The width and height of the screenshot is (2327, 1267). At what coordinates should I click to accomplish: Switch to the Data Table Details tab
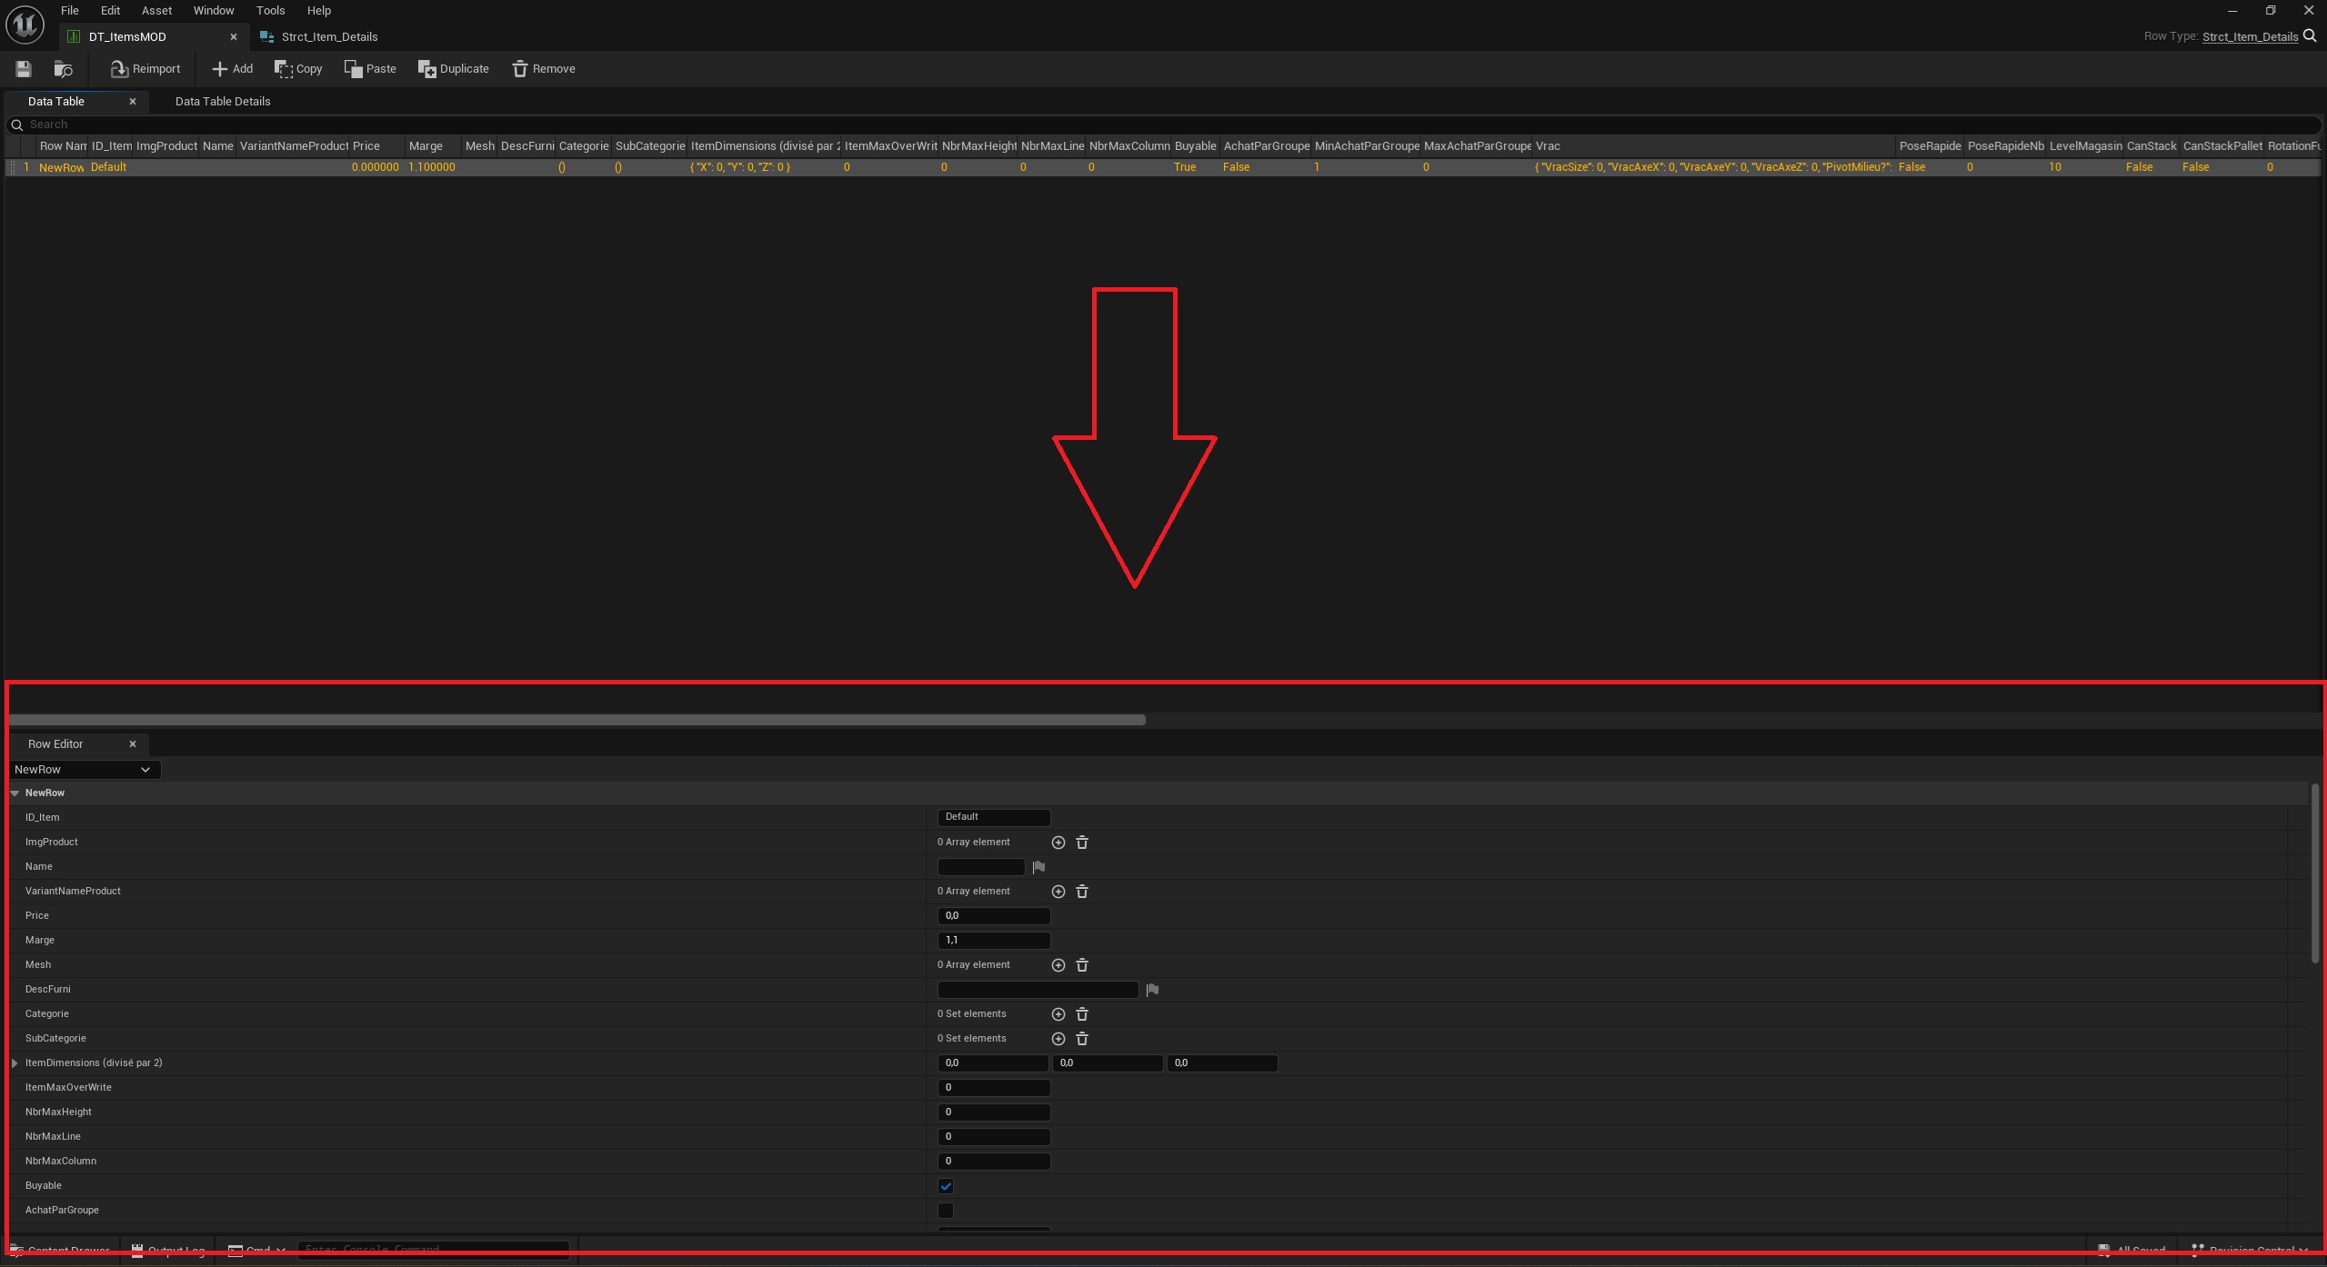pyautogui.click(x=223, y=102)
